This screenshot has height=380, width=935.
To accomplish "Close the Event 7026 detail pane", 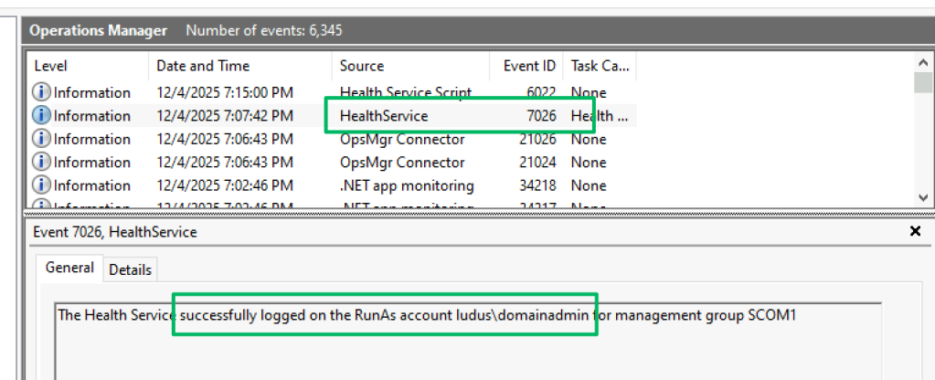I will click(915, 232).
